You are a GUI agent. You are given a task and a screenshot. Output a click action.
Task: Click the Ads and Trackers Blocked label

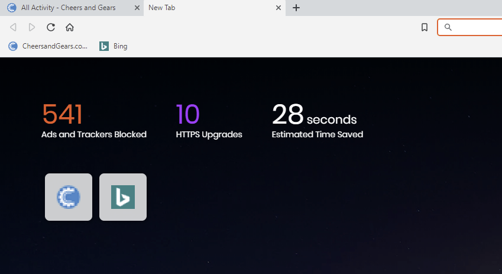tap(94, 134)
